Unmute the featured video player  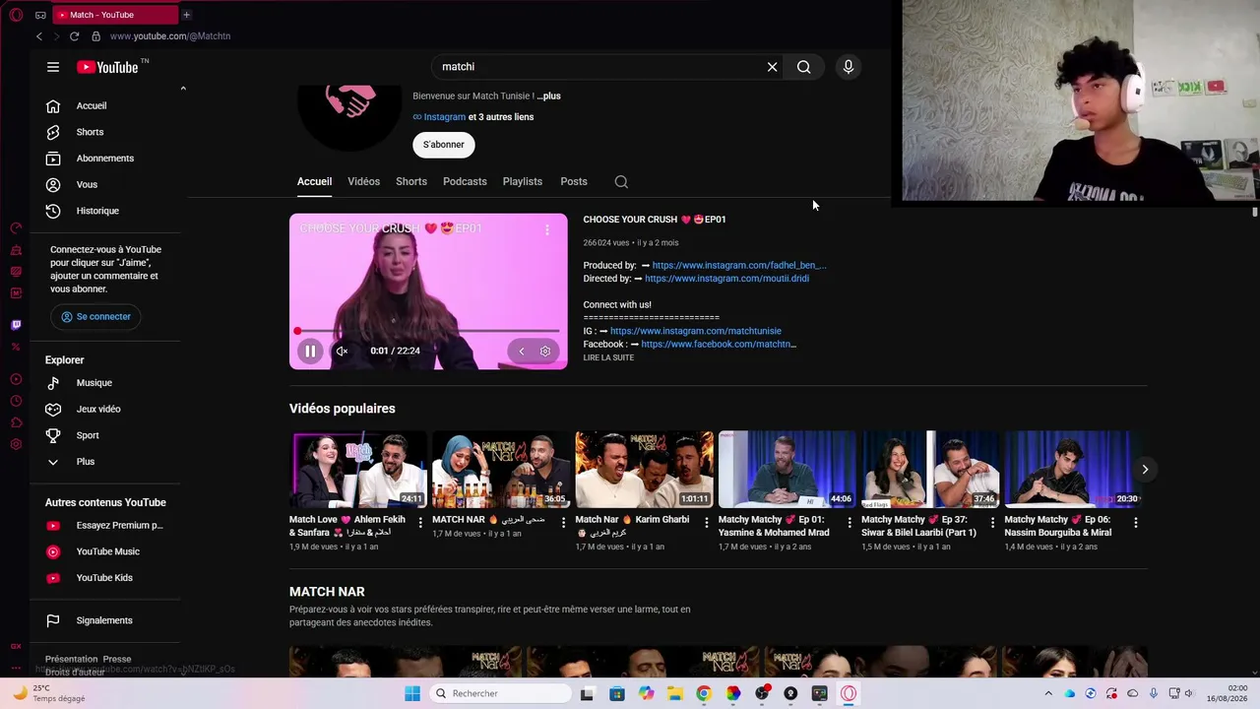point(342,352)
